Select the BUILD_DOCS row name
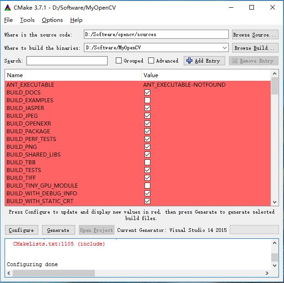Viewport: 284px width, 283px height. [24, 93]
